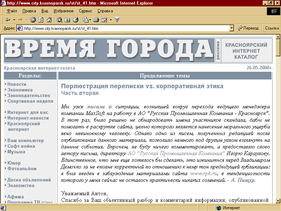
Task: Open the Вид menu
Action: (x=45, y=11)
